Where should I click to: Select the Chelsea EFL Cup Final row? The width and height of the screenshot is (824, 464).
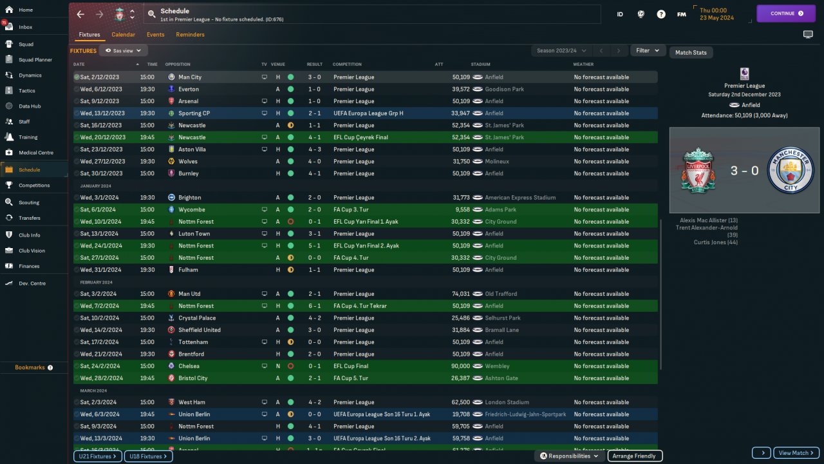pyautogui.click(x=365, y=366)
